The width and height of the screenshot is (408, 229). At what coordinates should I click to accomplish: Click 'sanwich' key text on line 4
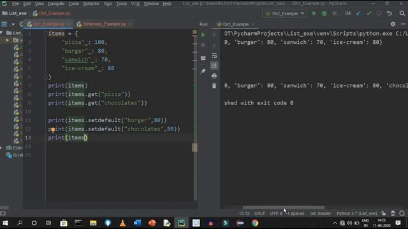(x=76, y=60)
